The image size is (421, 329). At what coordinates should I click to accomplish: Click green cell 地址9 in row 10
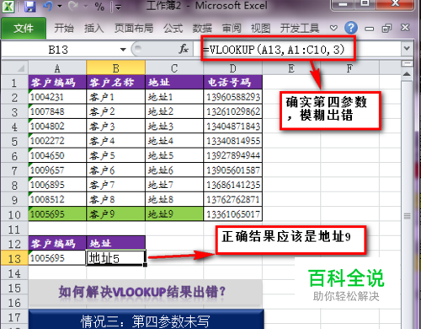tap(174, 214)
